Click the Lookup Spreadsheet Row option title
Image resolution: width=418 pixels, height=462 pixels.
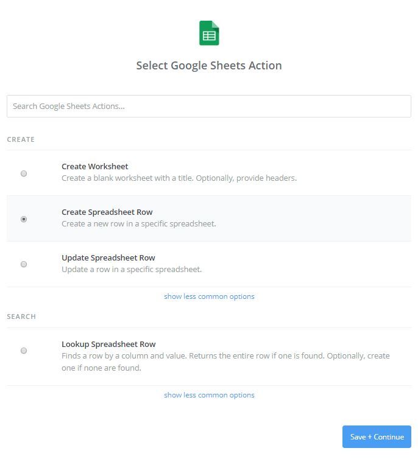pos(108,344)
